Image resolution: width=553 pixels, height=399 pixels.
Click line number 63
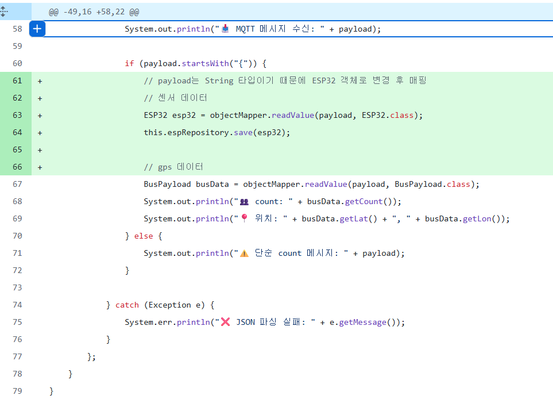(x=17, y=115)
